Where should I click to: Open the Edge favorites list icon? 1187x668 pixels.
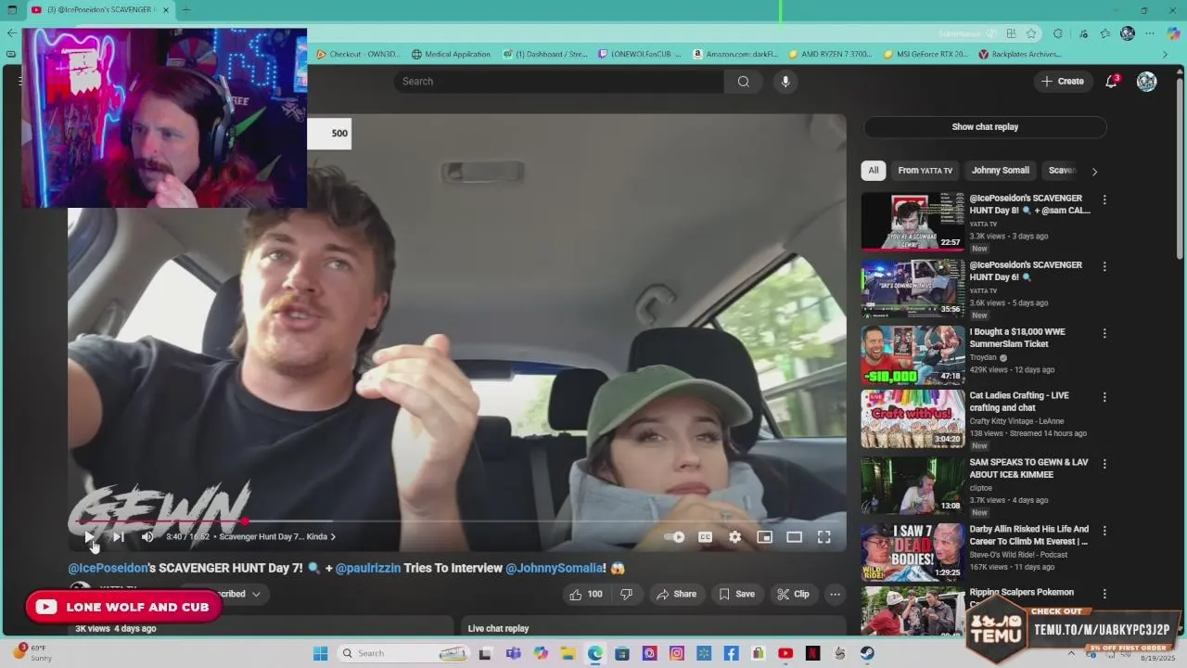coord(1104,33)
